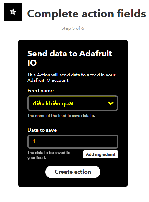Click the Create action button

coord(73,172)
